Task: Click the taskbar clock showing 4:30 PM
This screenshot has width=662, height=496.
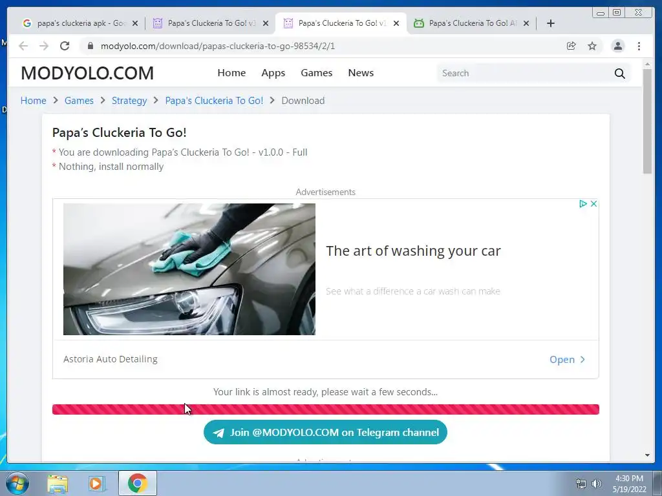Action: (x=629, y=484)
